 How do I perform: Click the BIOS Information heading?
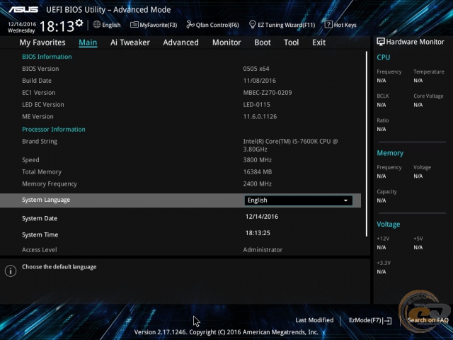click(47, 57)
